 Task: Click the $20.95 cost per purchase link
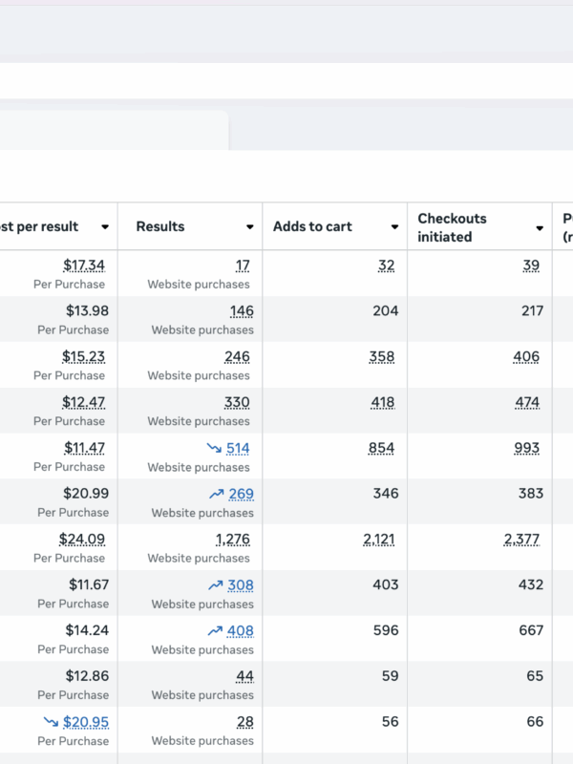(x=85, y=722)
